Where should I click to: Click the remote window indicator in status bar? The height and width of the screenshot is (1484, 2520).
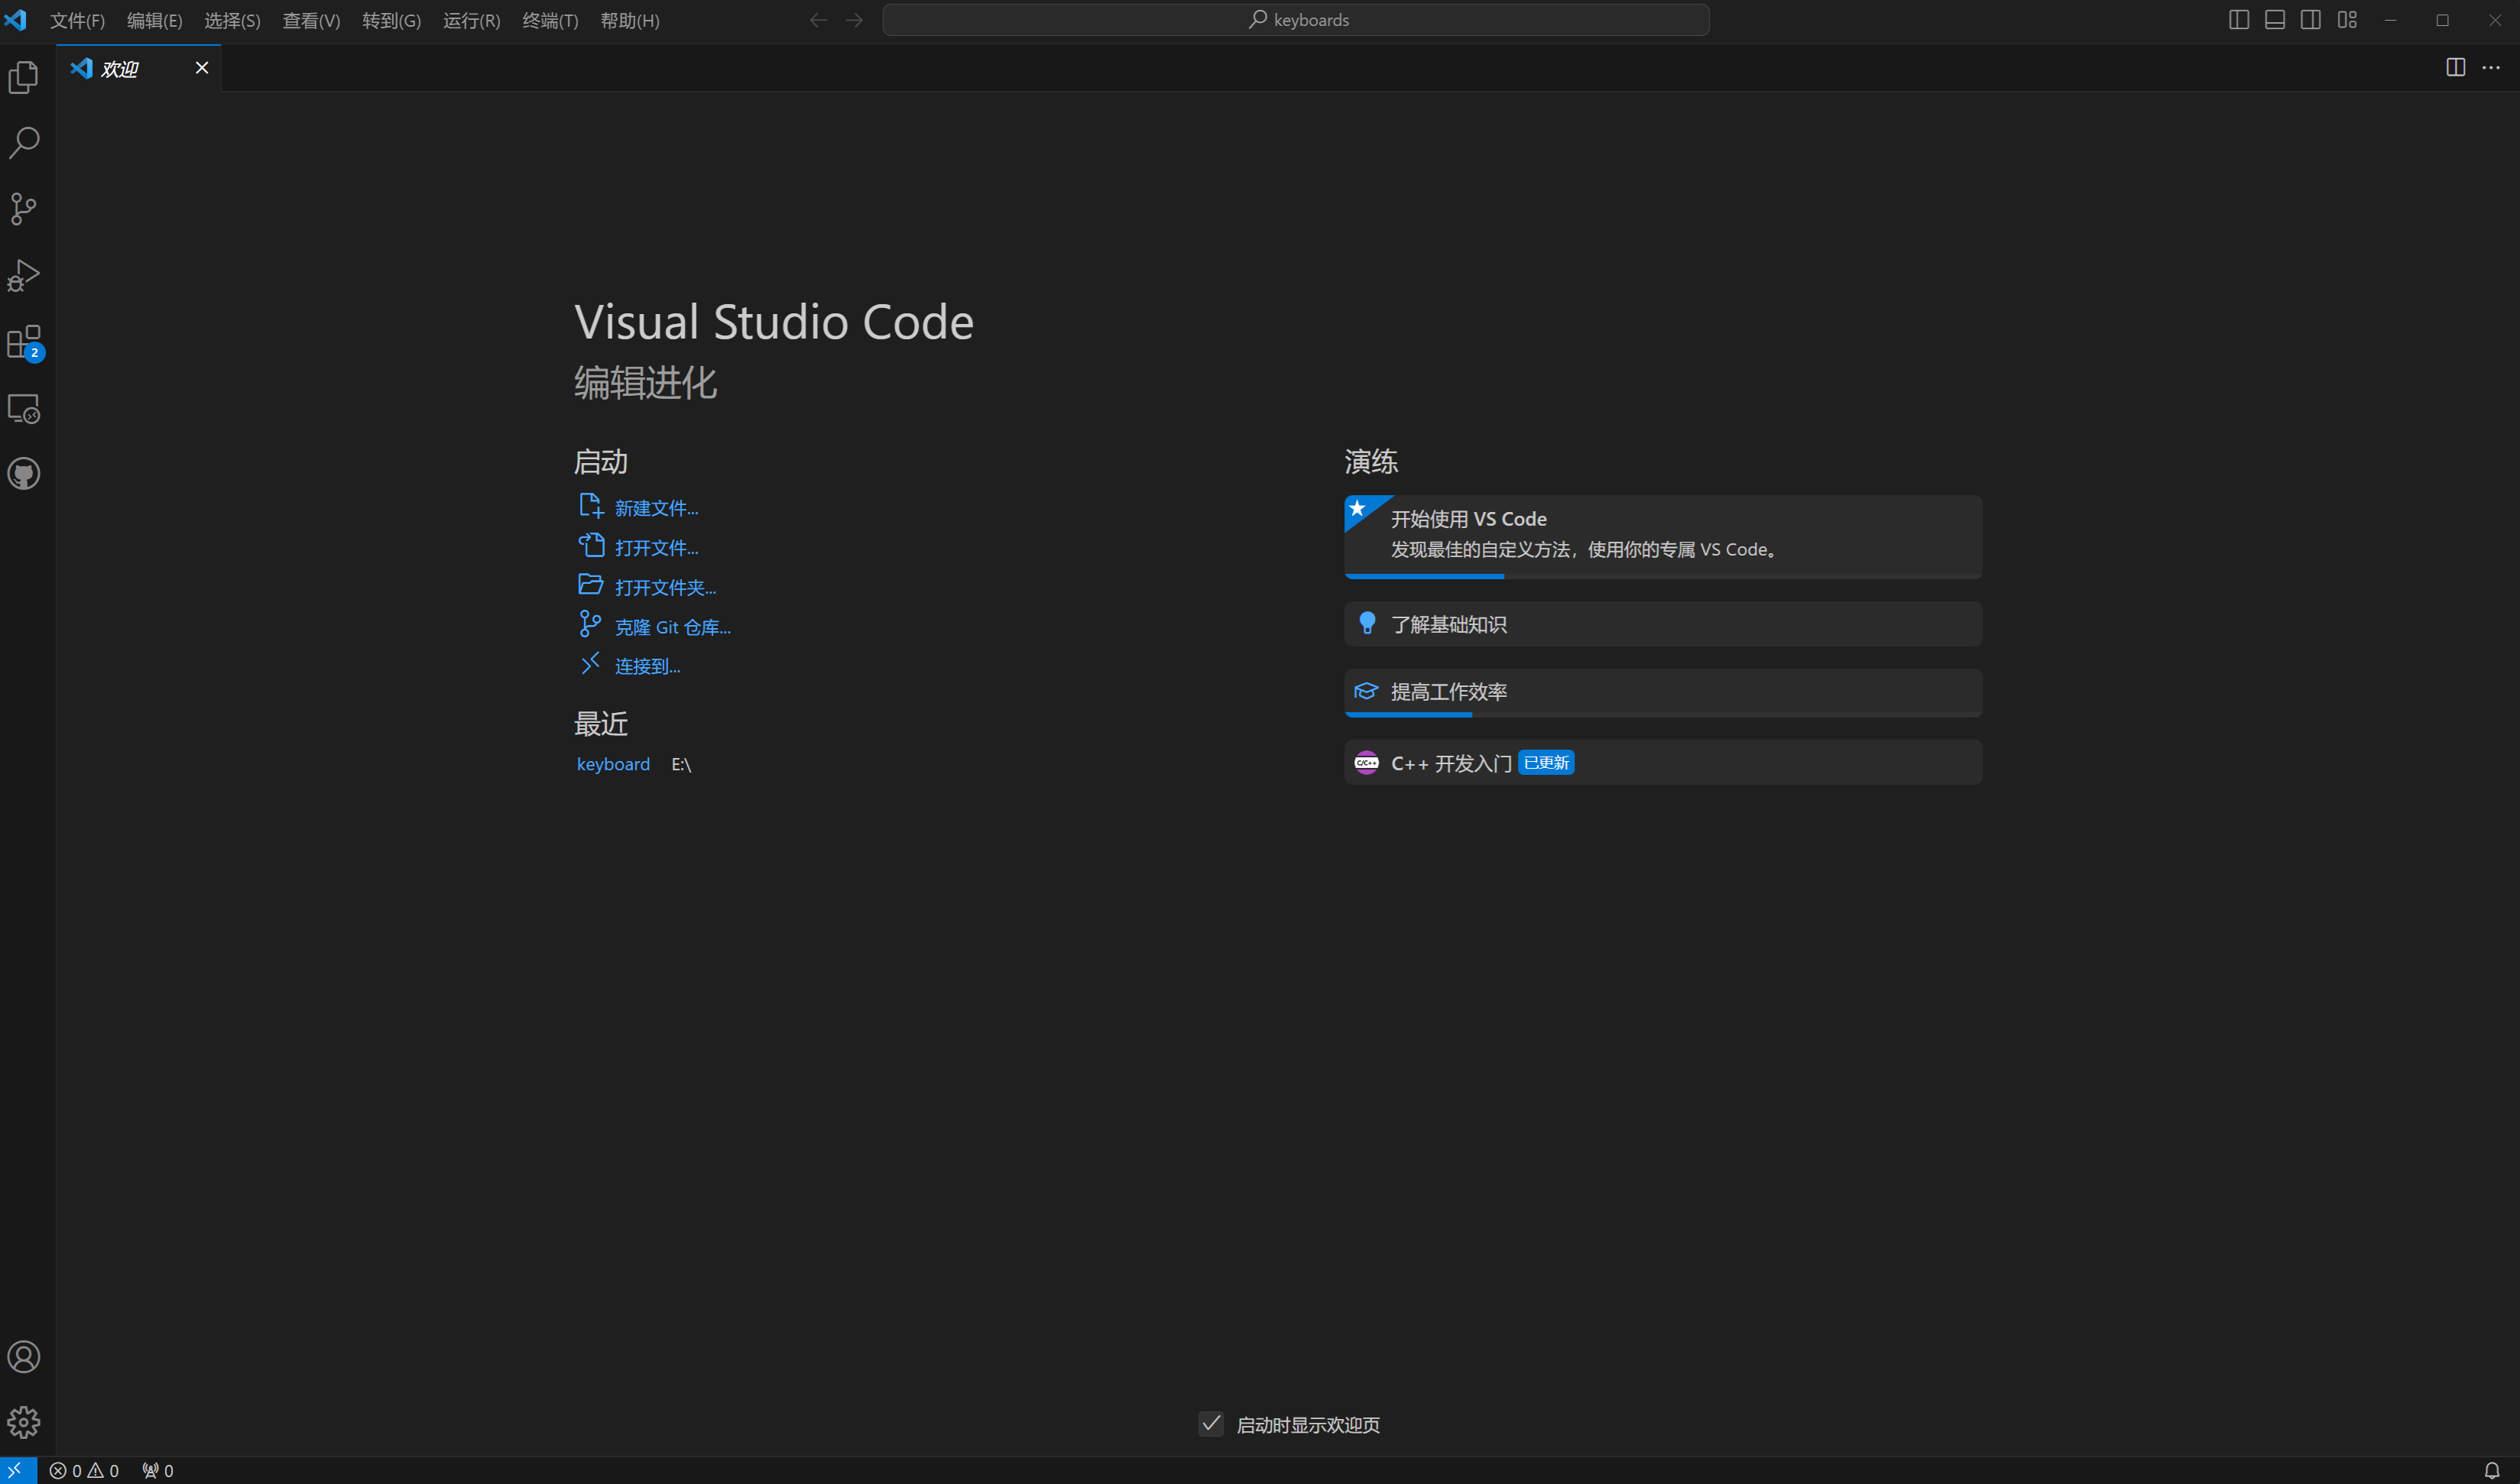[x=17, y=1470]
